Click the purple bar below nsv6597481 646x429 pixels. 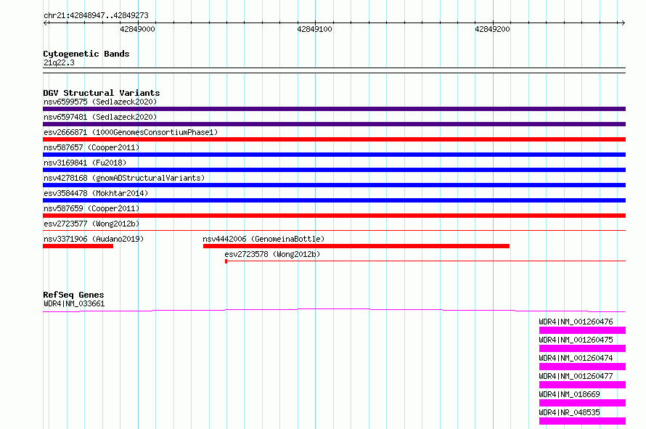[334, 124]
